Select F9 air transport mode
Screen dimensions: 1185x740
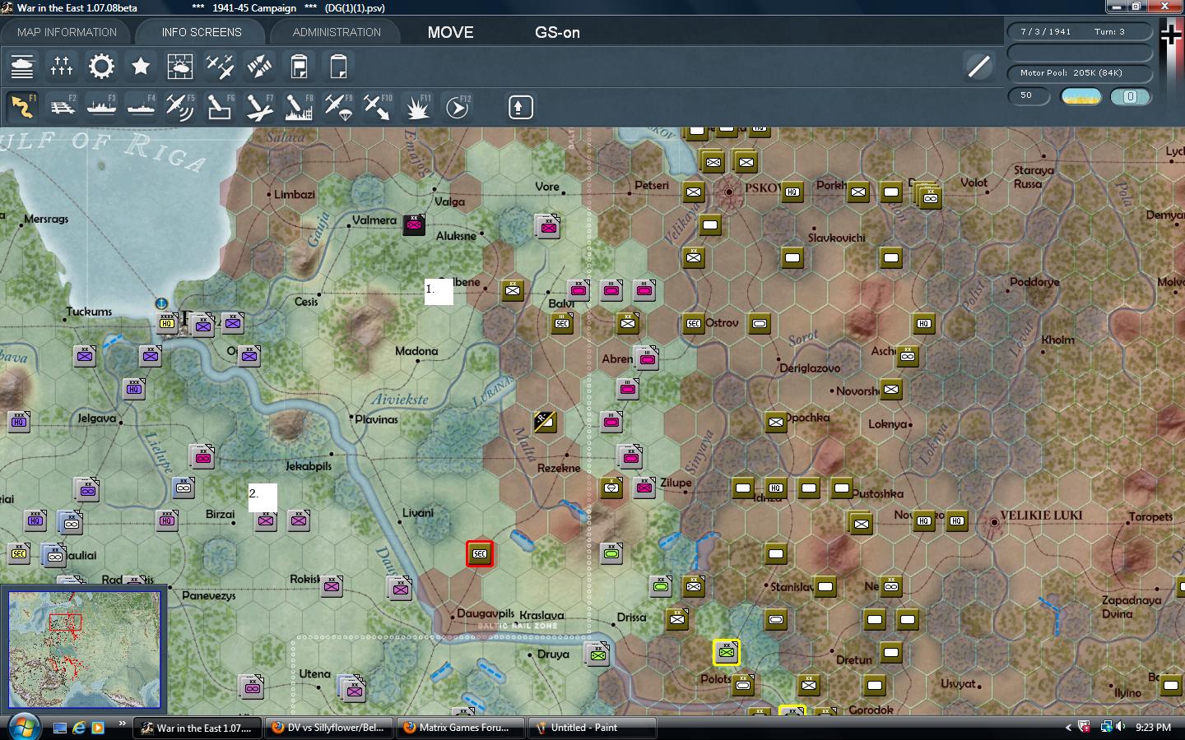[338, 107]
